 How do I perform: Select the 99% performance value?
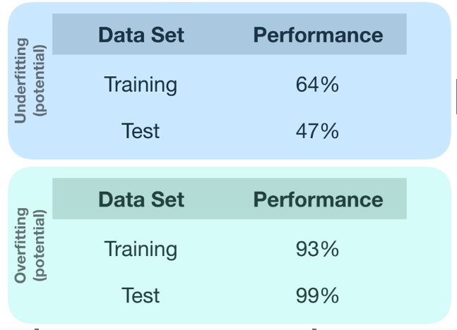click(317, 295)
